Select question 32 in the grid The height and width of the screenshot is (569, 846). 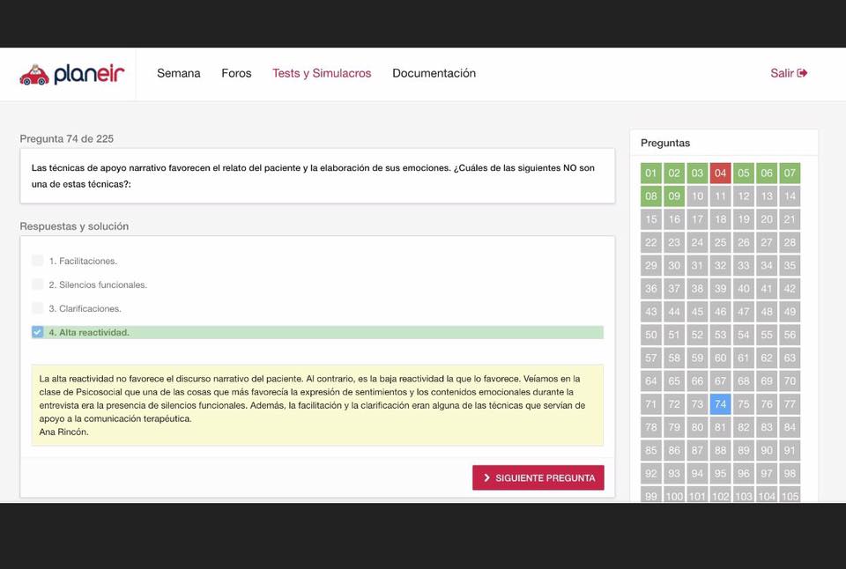720,265
